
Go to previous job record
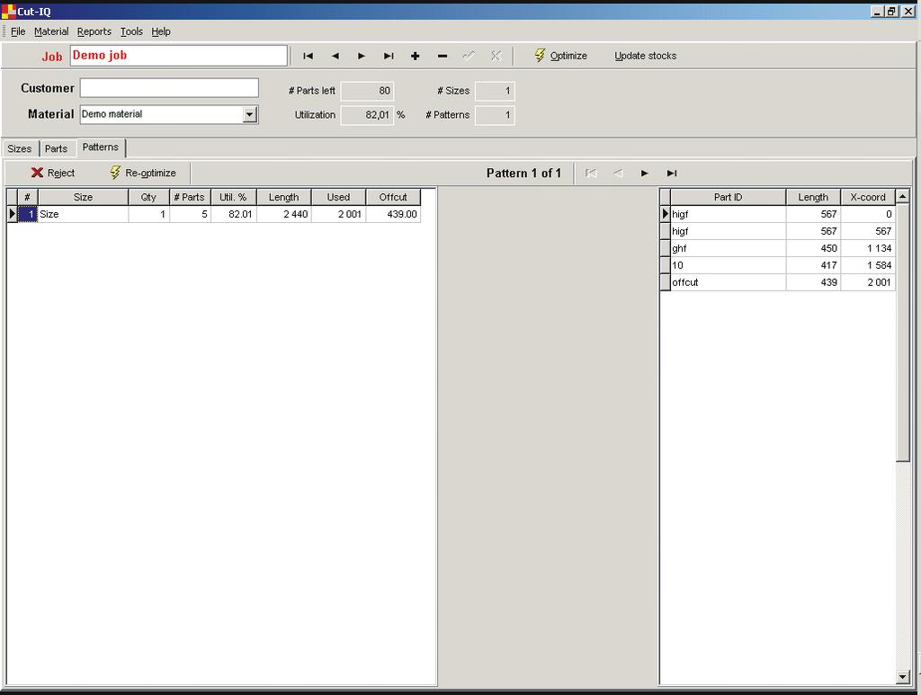coord(335,56)
